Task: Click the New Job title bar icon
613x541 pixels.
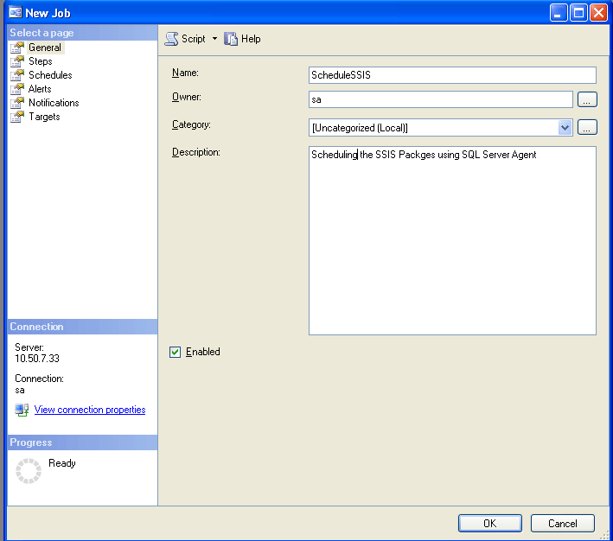Action: (16, 12)
